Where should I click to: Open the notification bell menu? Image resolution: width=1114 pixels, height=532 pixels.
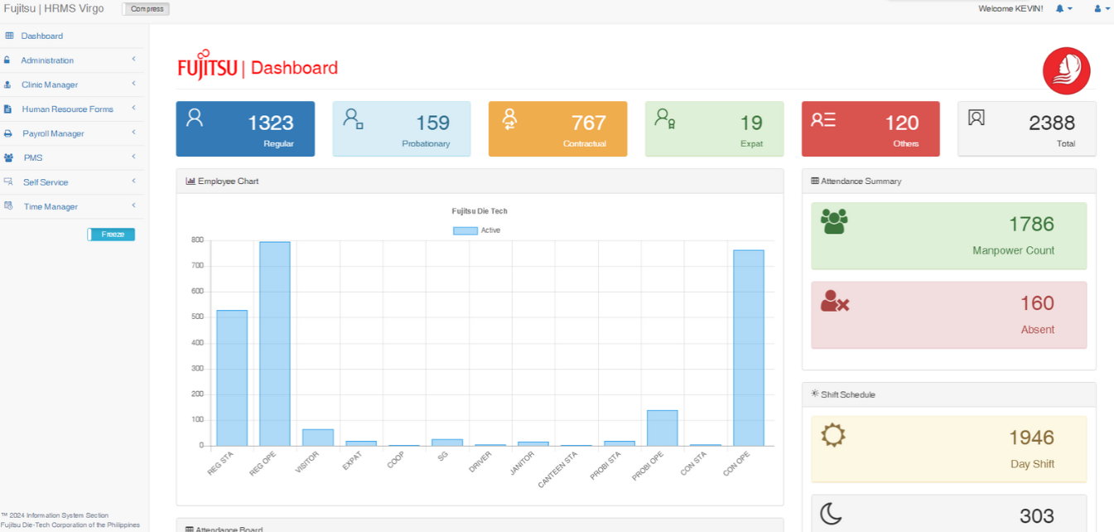pyautogui.click(x=1063, y=8)
